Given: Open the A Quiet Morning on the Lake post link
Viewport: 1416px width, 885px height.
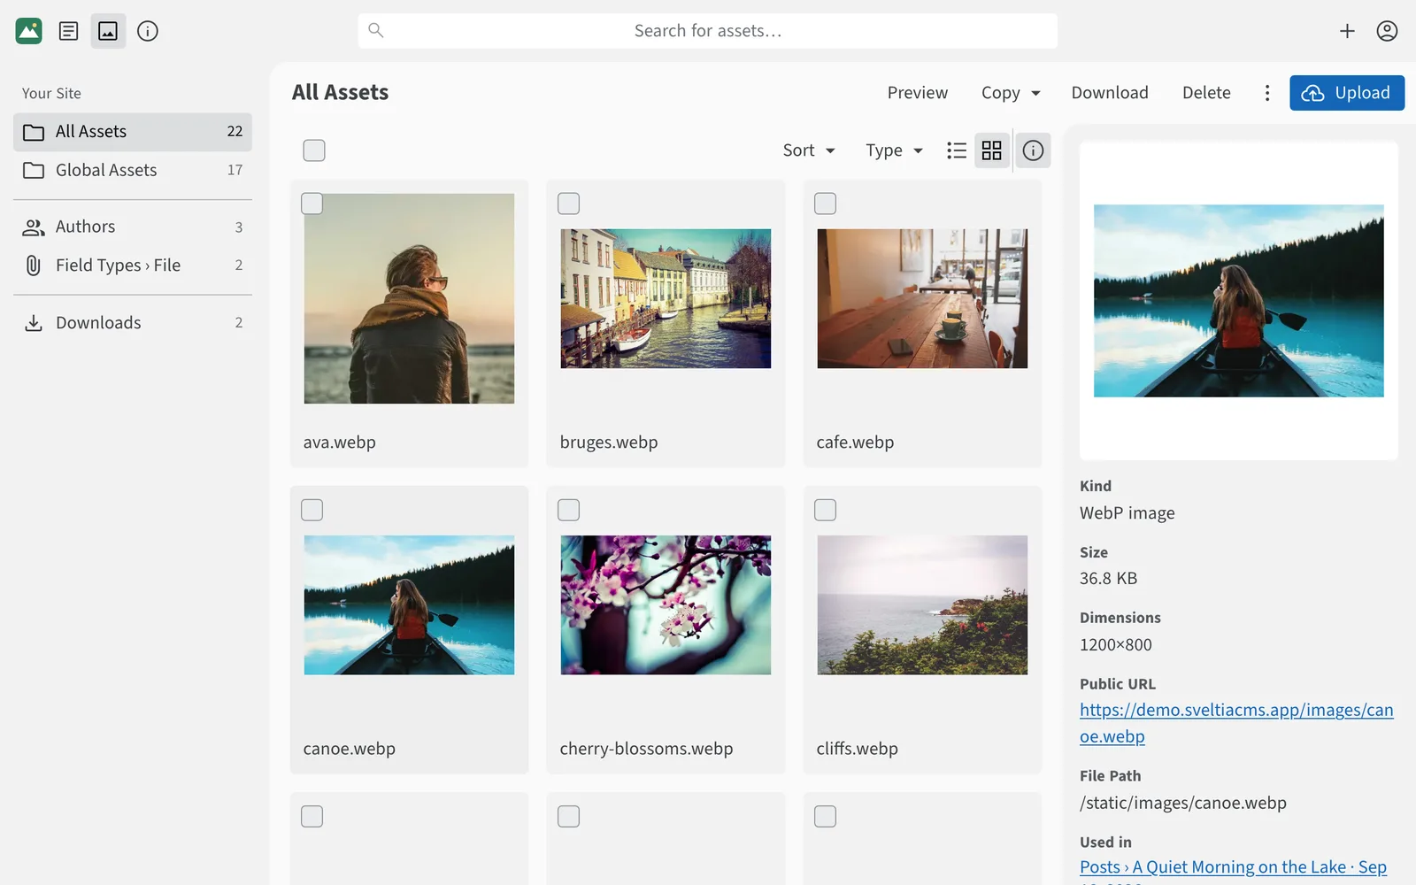Looking at the screenshot, I should (x=1233, y=868).
